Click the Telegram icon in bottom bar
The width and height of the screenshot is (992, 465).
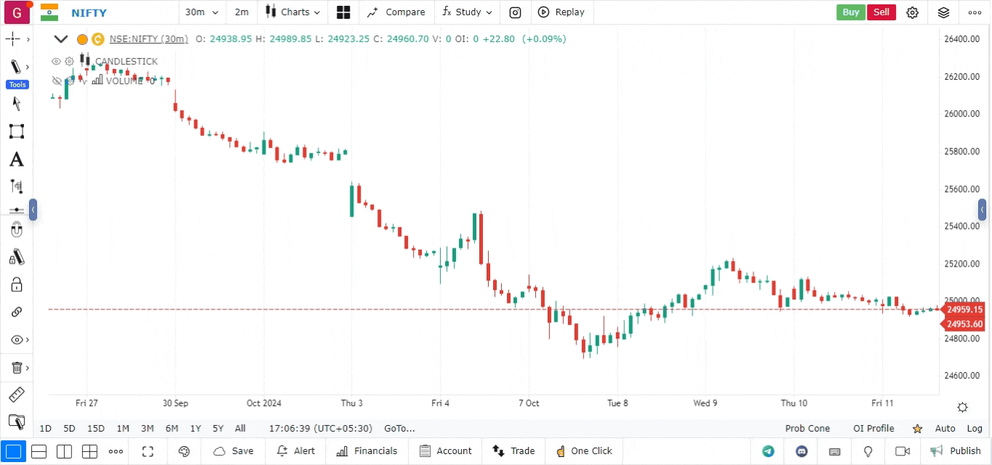click(768, 451)
